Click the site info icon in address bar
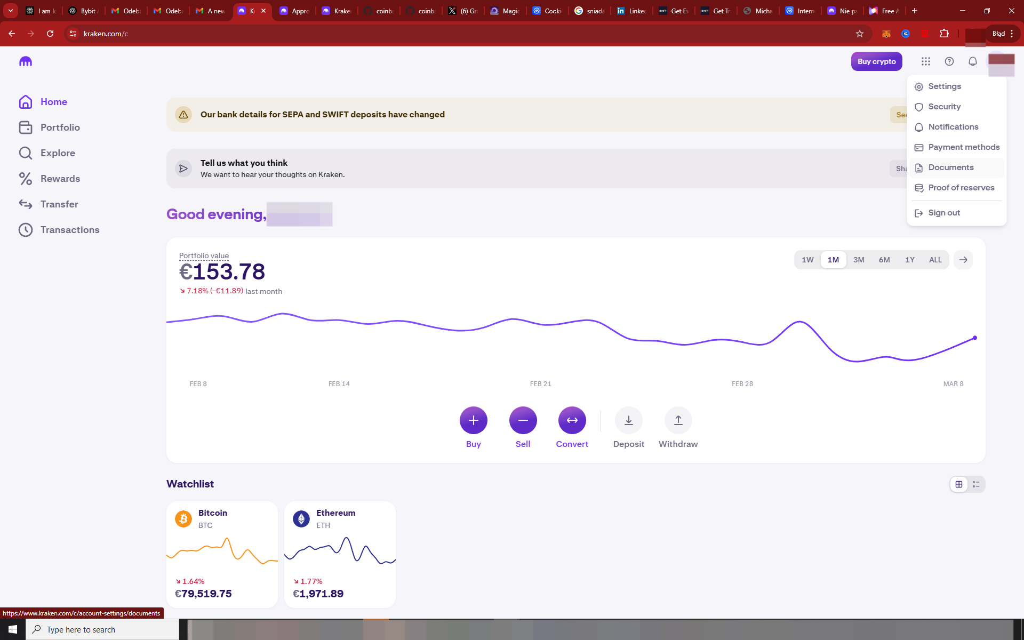The image size is (1024, 640). (x=73, y=34)
